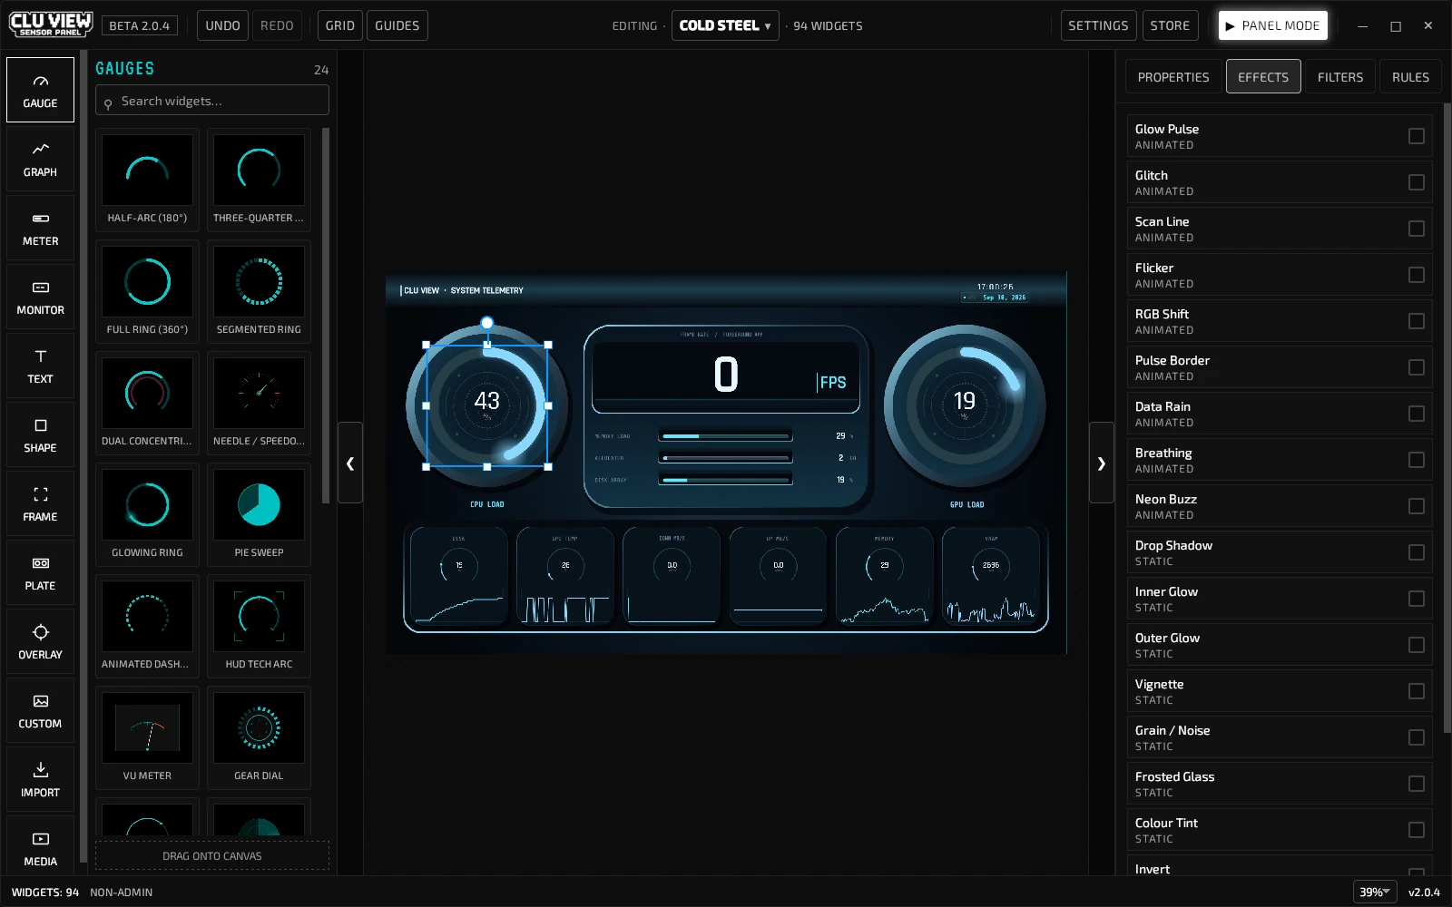Open the Monitor widget category
1452x907 pixels.
(x=40, y=297)
